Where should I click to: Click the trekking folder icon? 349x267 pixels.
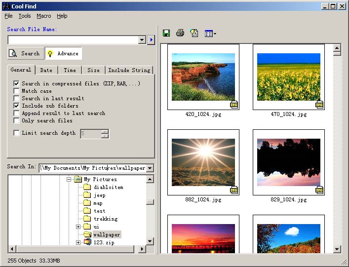pyautogui.click(x=87, y=219)
